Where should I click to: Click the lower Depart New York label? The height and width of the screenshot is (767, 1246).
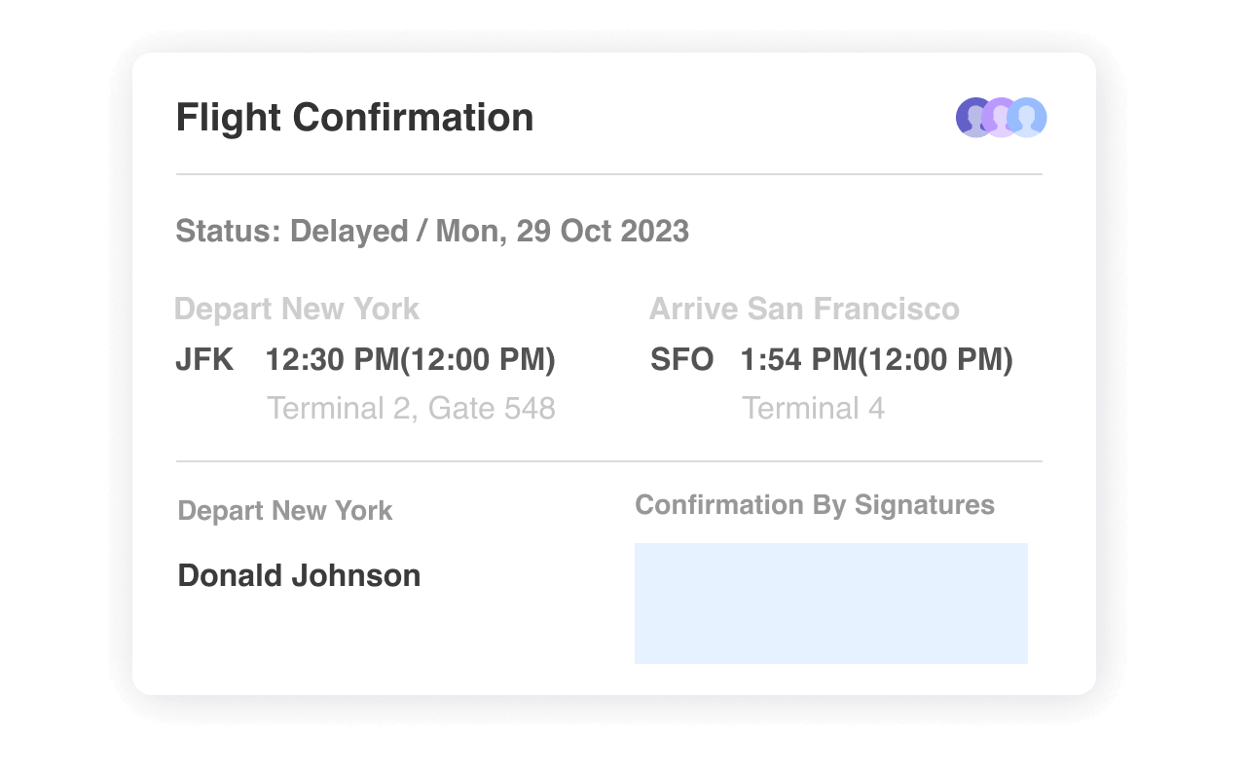[285, 511]
